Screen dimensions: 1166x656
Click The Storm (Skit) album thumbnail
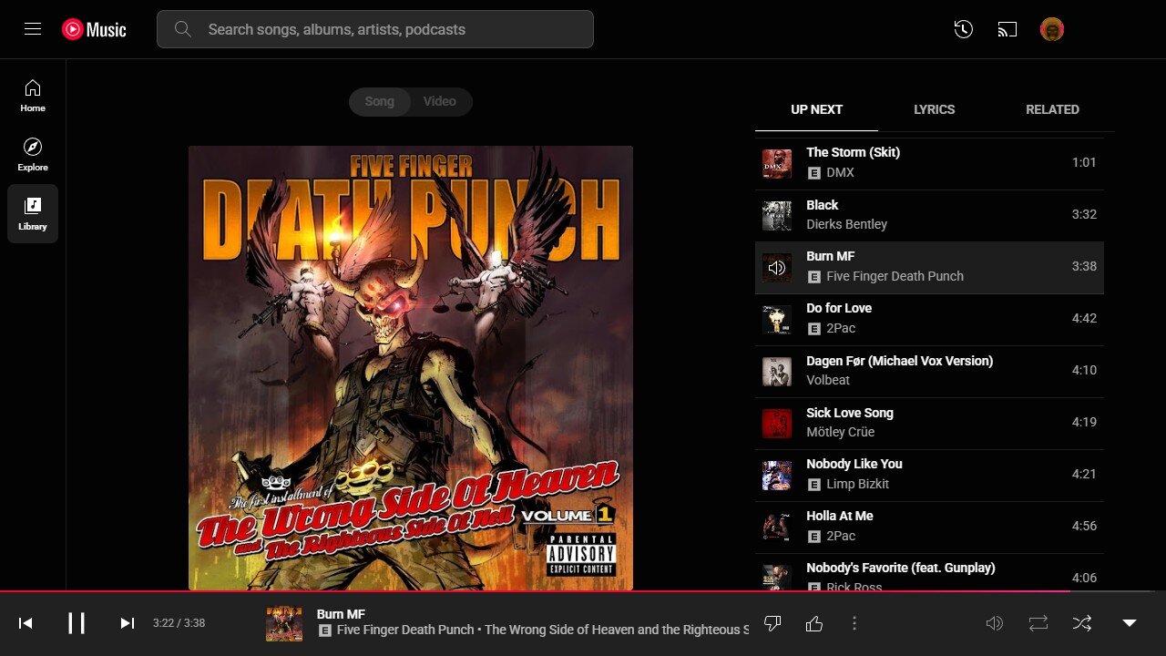click(x=777, y=164)
